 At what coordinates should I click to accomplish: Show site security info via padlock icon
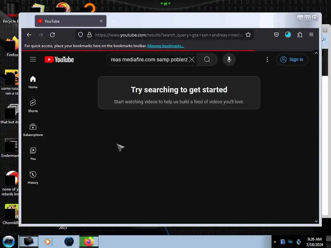[x=90, y=35]
